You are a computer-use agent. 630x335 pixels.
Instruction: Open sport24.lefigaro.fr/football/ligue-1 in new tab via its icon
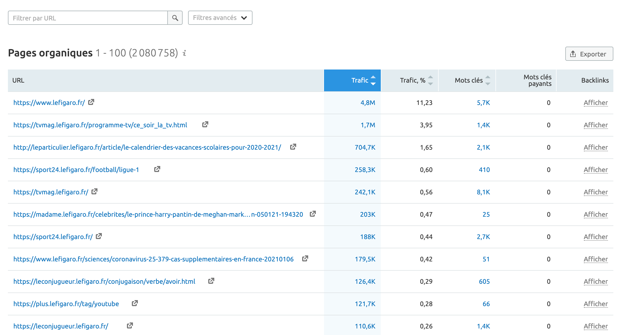coord(157,169)
